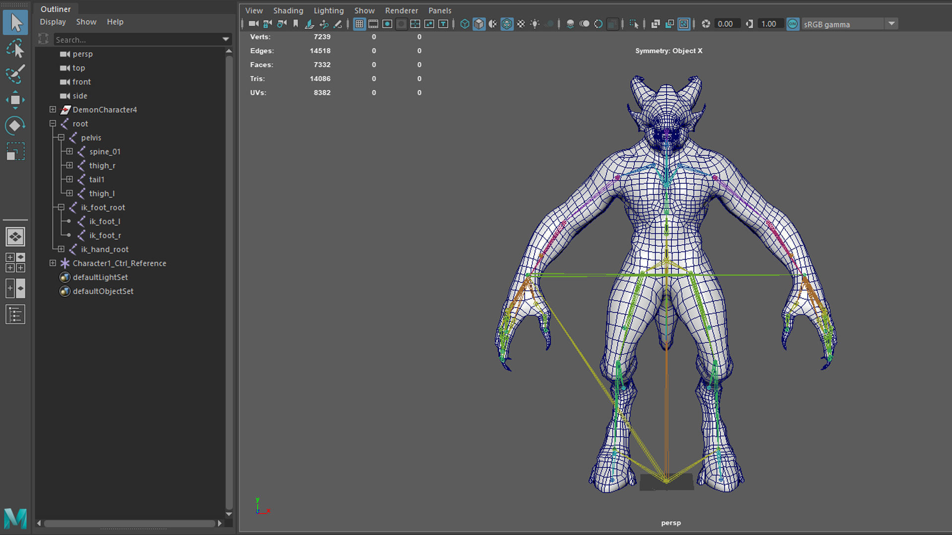Image resolution: width=952 pixels, height=535 pixels.
Task: Click the Grease Pencil icon
Action: pos(338,24)
